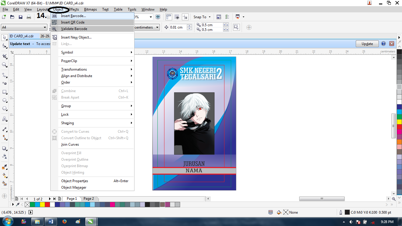This screenshot has height=226, width=402.
Task: Open the Options dialog from the toolbar
Action: 227,17
